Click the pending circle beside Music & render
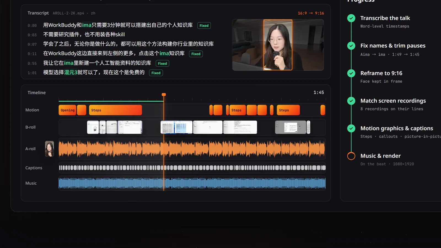441x248 pixels. 351,156
